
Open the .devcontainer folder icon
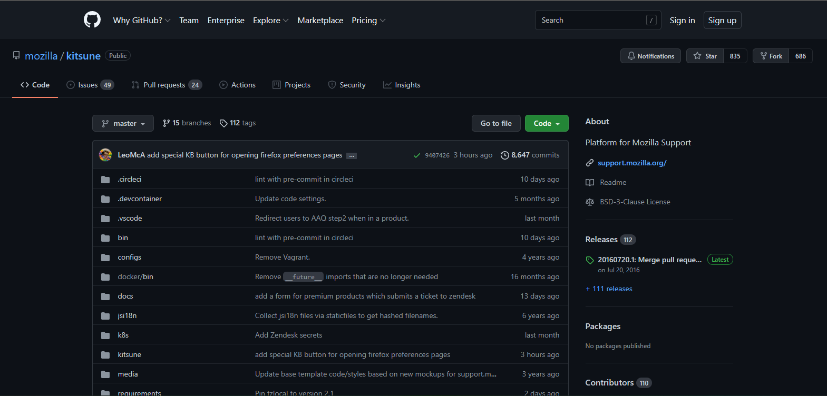click(105, 199)
